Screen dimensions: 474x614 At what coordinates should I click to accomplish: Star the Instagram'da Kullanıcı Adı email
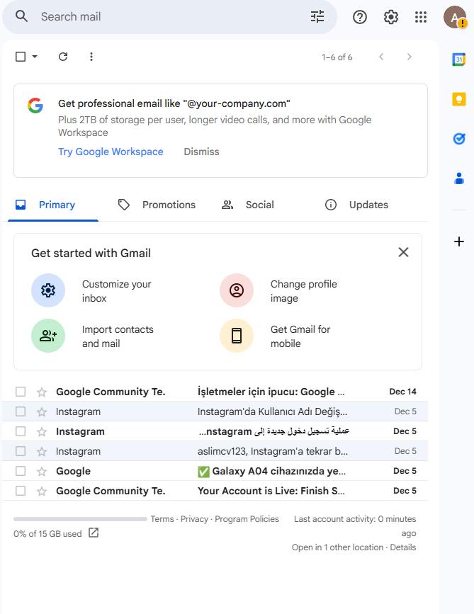point(42,411)
